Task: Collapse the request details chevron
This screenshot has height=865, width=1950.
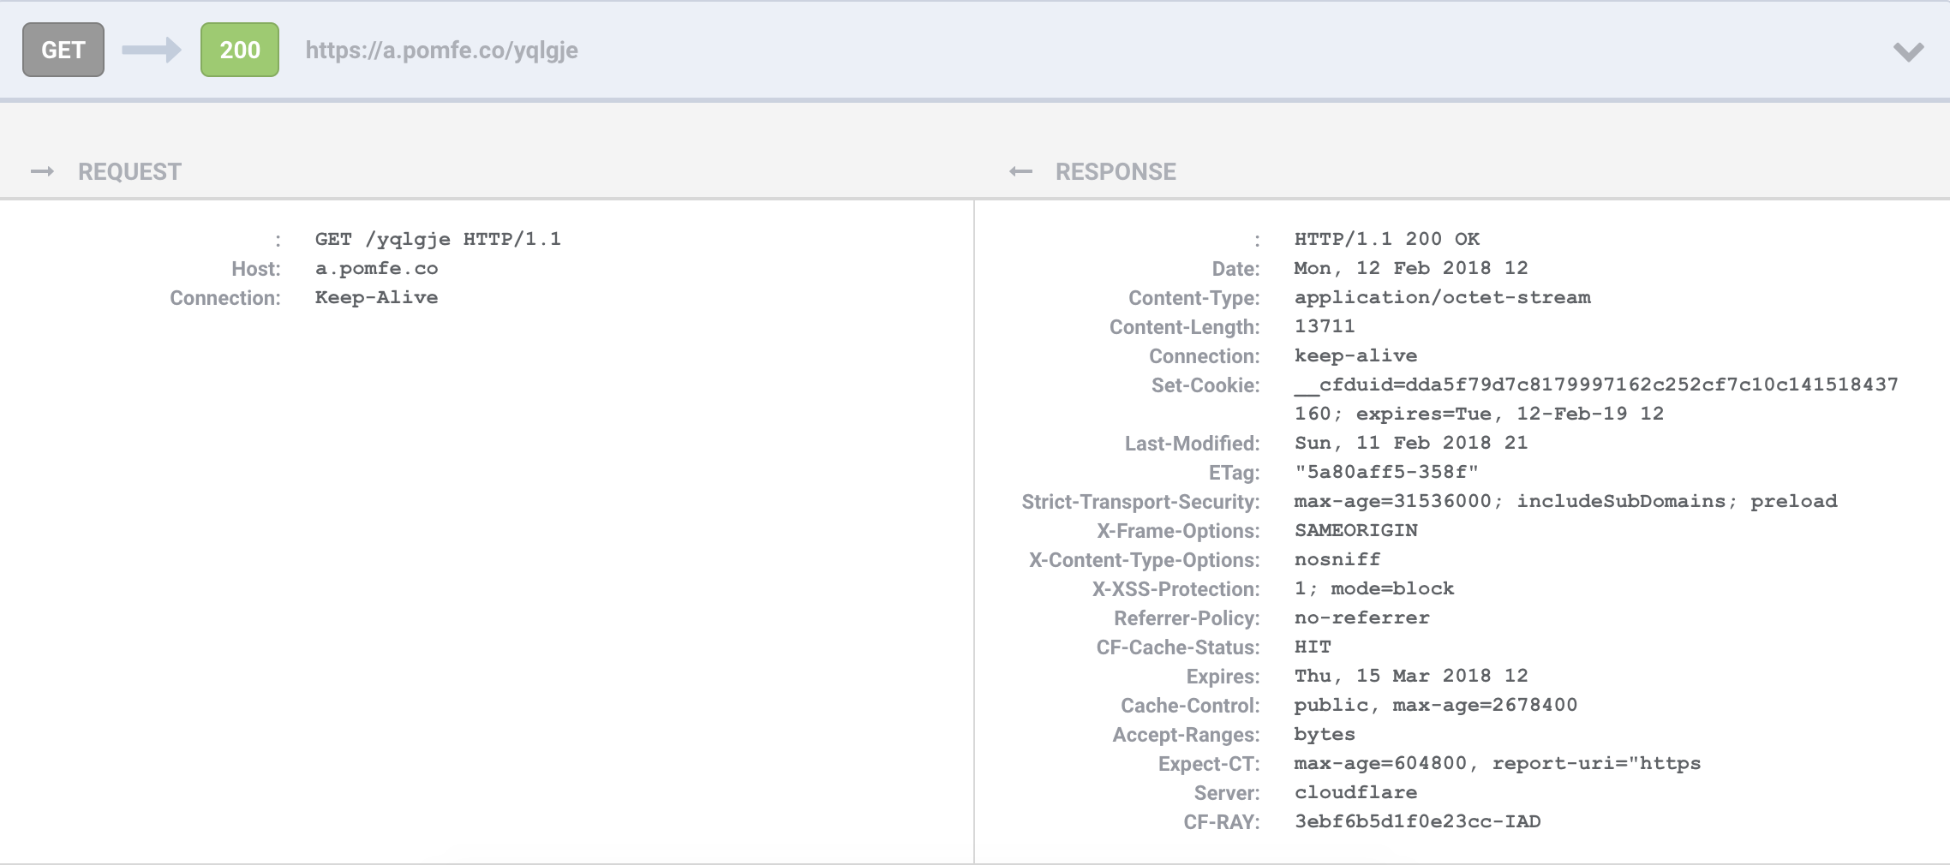Action: click(1908, 51)
